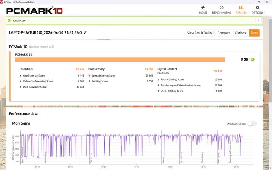Click the orange PCMark 10 score bar
This screenshot has width=272, height=170.
click(120, 59)
